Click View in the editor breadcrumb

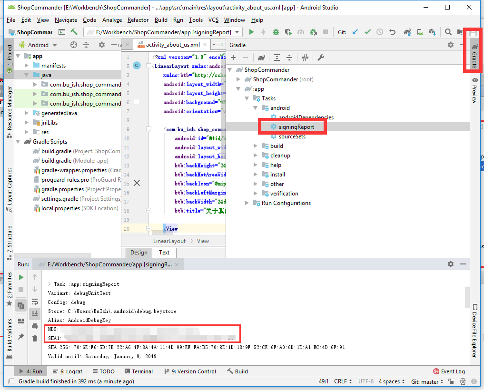[x=203, y=241]
